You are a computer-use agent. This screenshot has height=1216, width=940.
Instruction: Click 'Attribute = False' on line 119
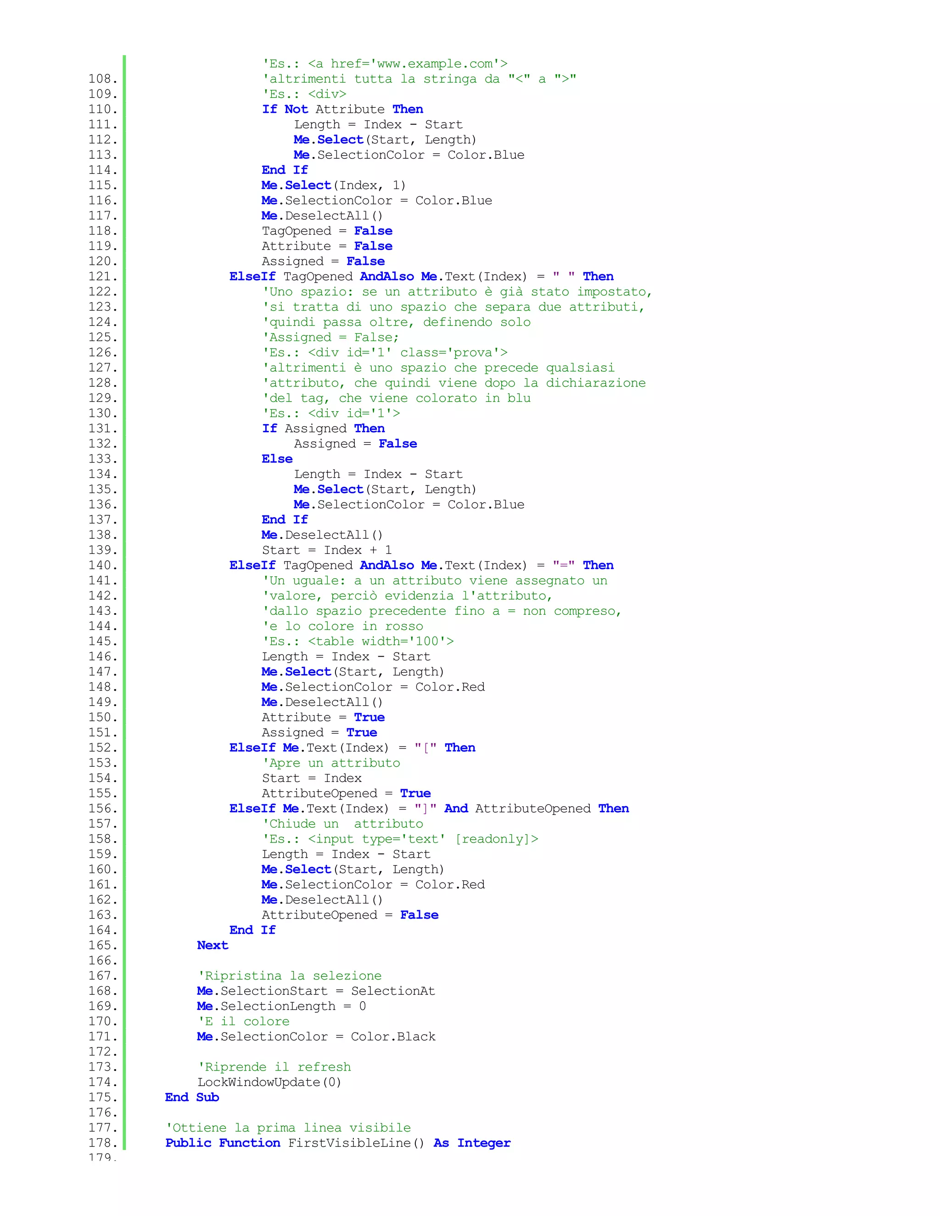click(327, 246)
